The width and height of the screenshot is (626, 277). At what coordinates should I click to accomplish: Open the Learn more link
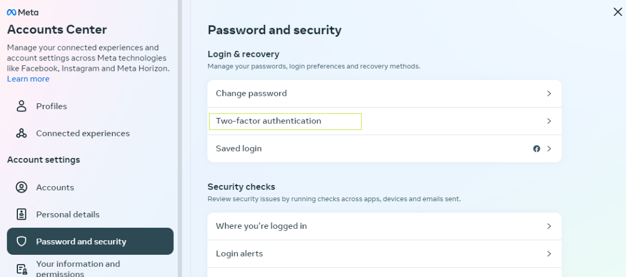[28, 79]
